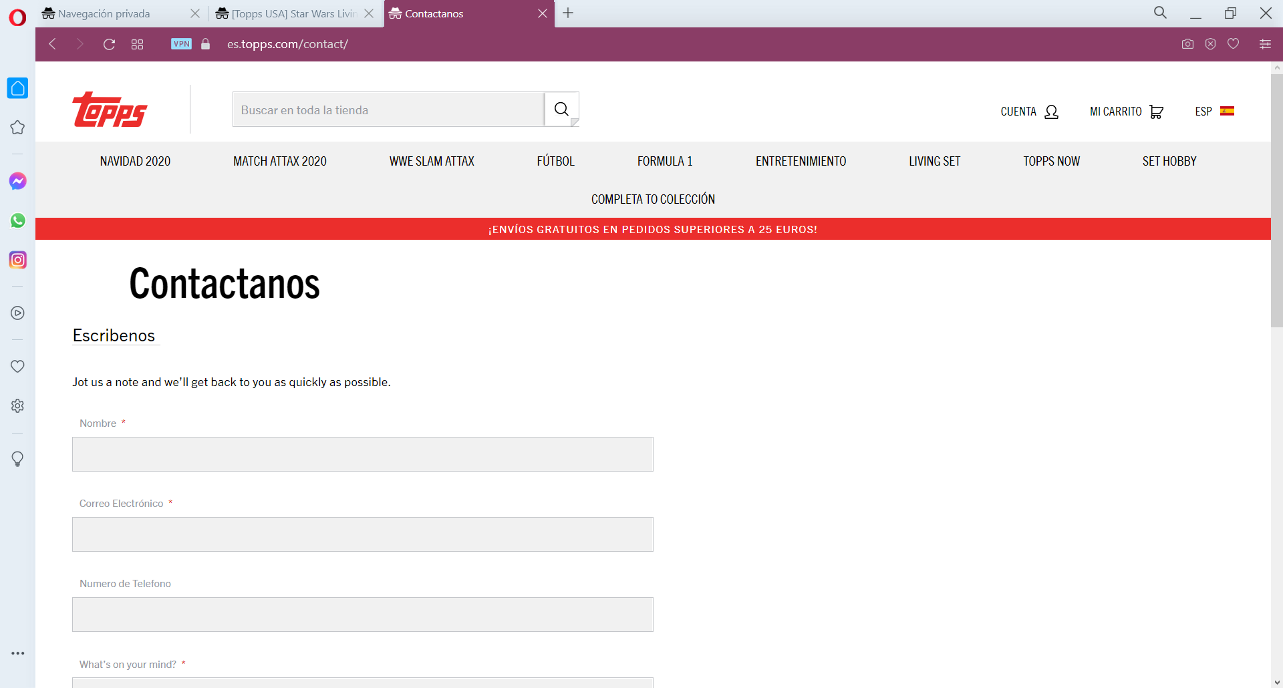Open a new tab with plus
This screenshot has width=1283, height=688.
(568, 13)
